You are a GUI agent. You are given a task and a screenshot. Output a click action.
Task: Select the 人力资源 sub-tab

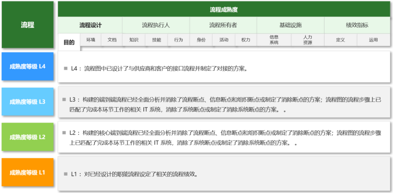click(x=307, y=40)
